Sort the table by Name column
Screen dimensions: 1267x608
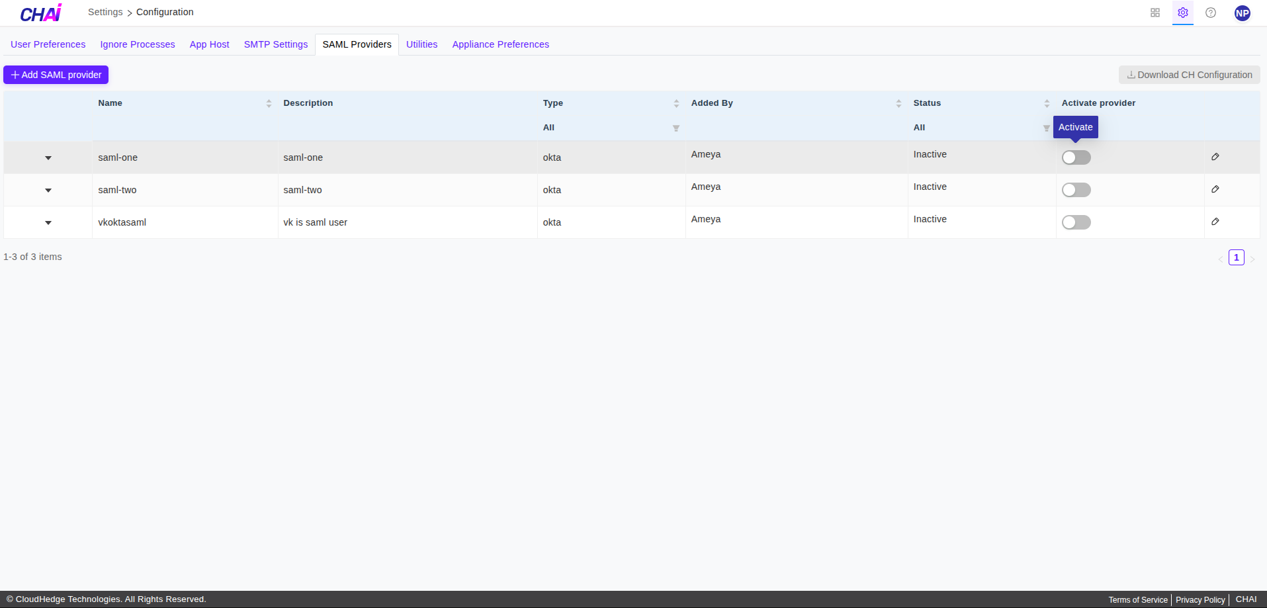point(269,103)
